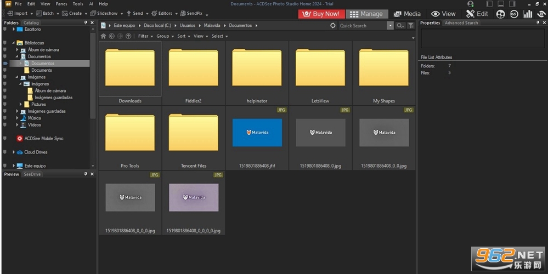Open the Slideshow toolbar dropdown
Screen dimensions: 548x274
point(122,14)
